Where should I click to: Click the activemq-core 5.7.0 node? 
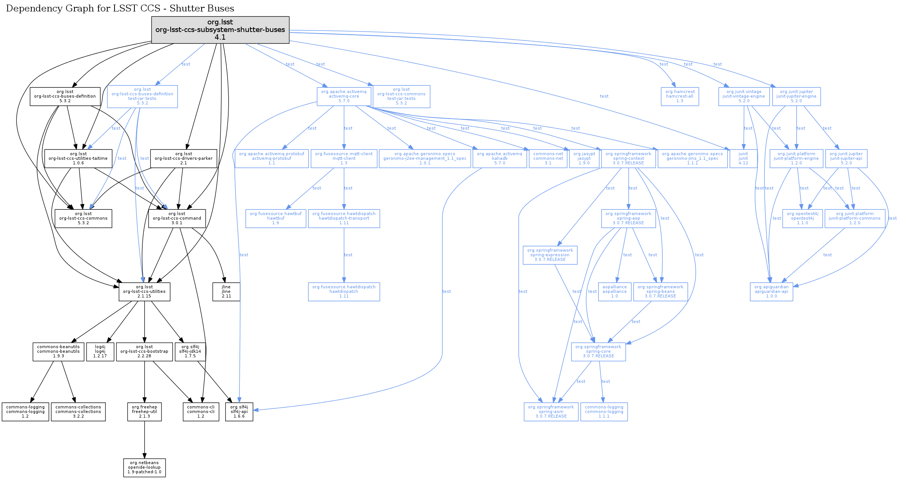344,96
